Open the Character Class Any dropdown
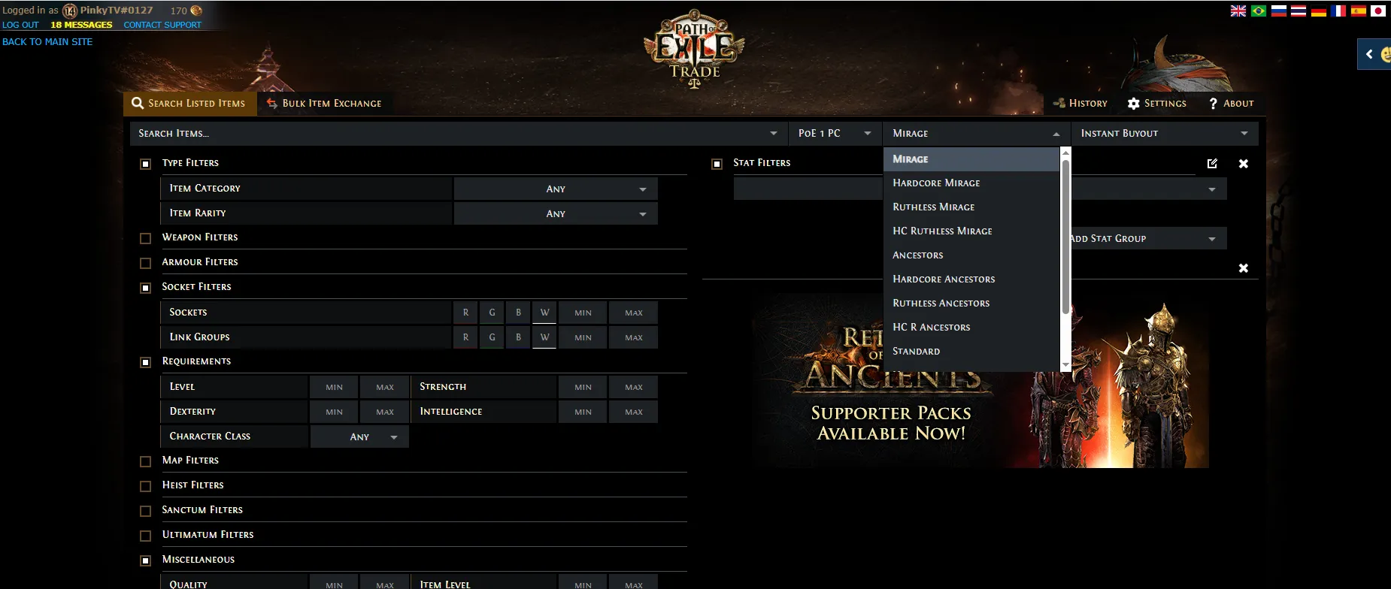The image size is (1391, 589). [x=359, y=436]
